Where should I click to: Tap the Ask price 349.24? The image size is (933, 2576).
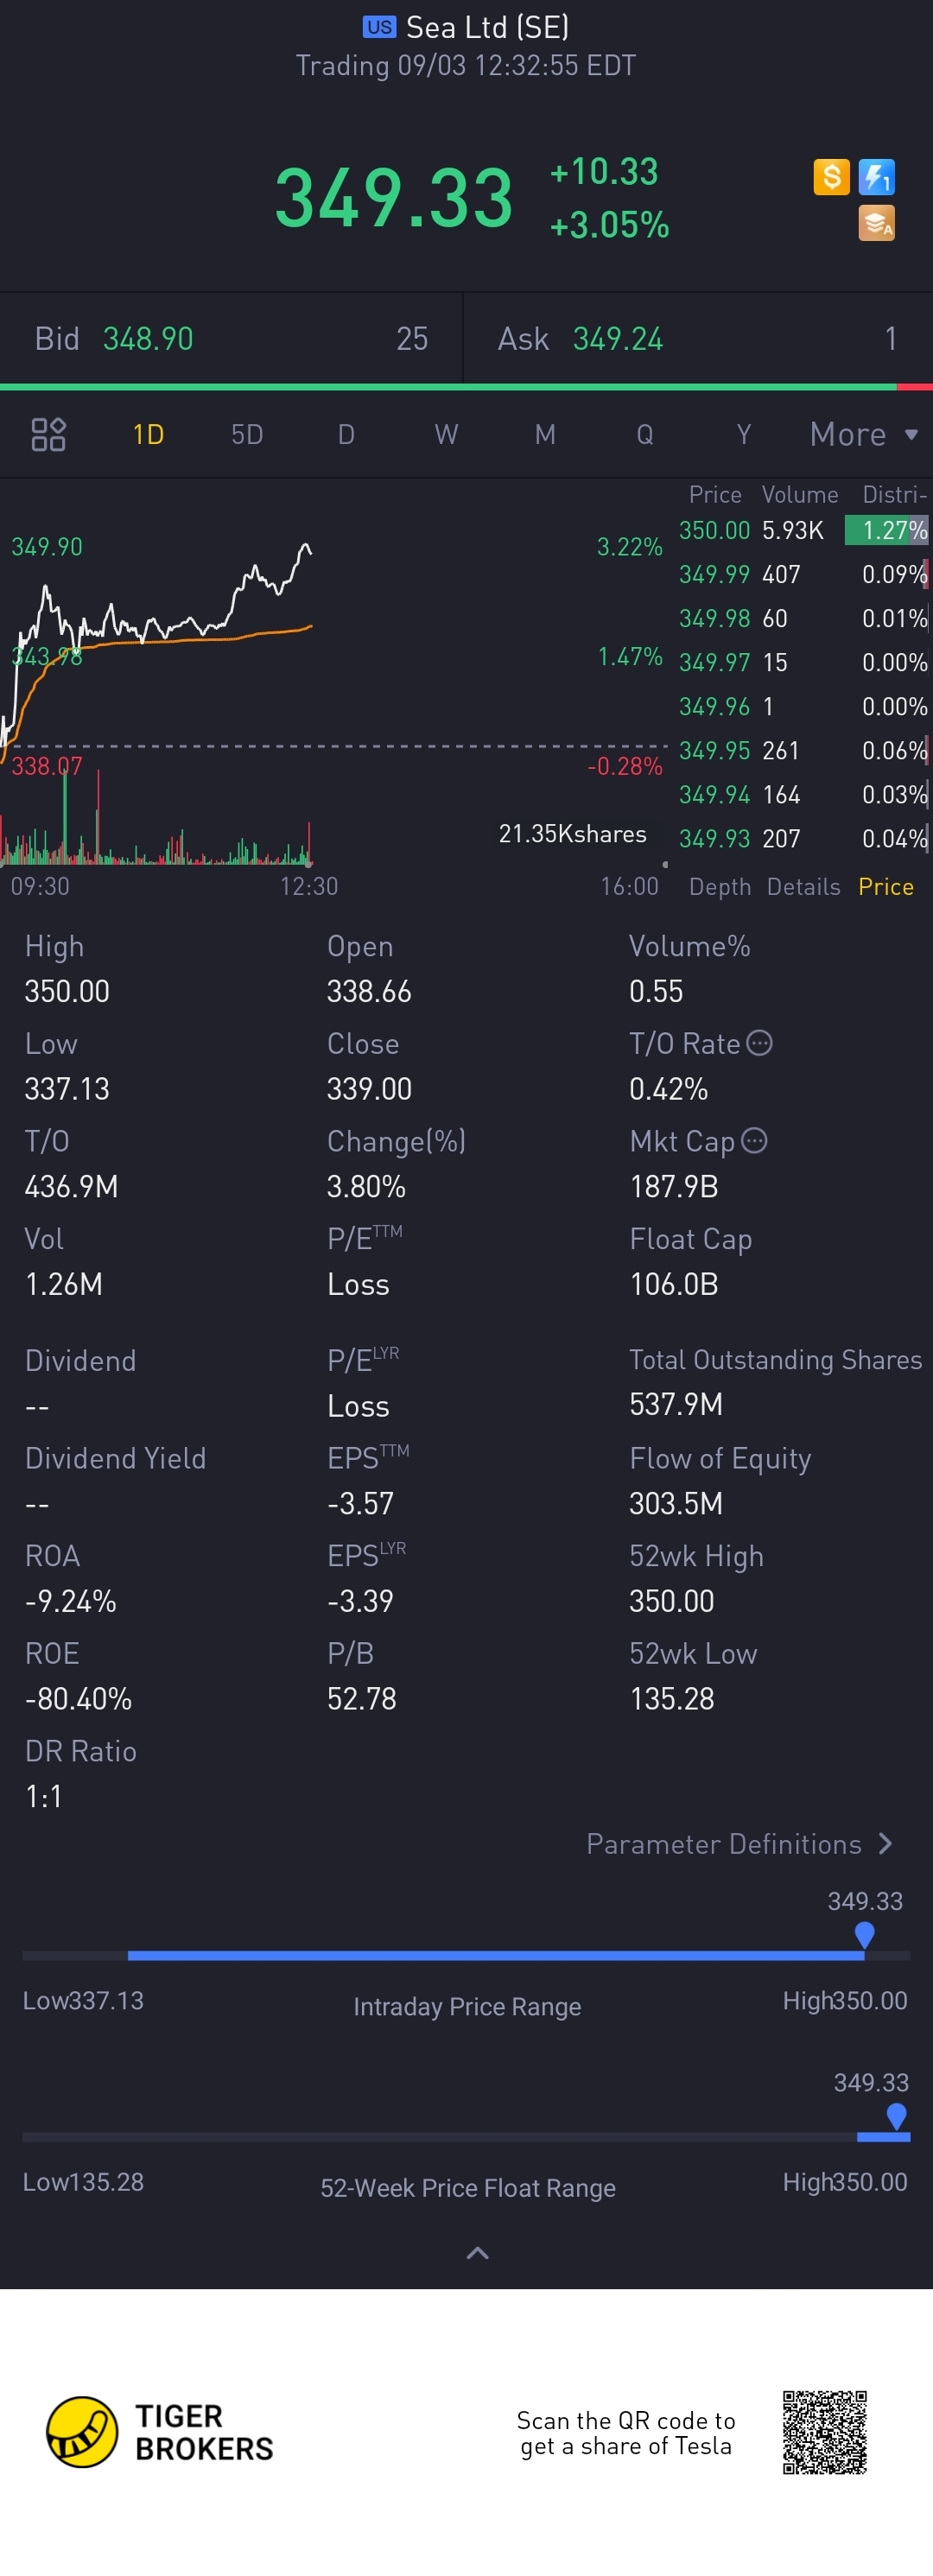[617, 338]
